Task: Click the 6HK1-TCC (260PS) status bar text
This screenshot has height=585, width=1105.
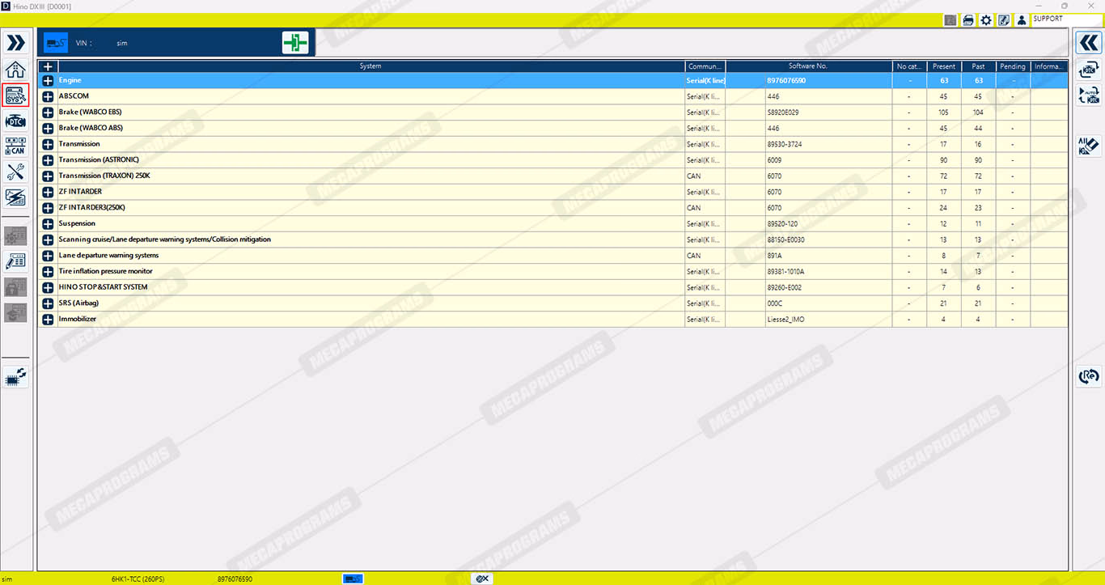Action: click(x=138, y=579)
